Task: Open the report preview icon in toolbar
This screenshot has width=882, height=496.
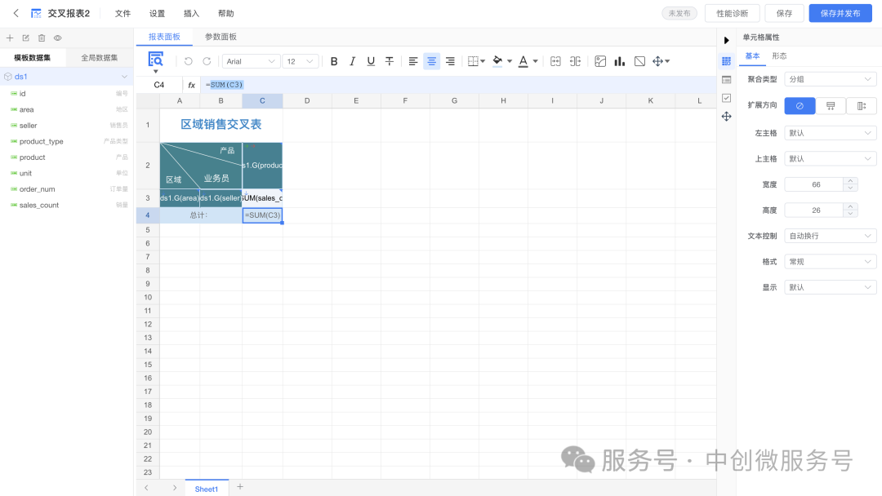Action: [x=156, y=60]
